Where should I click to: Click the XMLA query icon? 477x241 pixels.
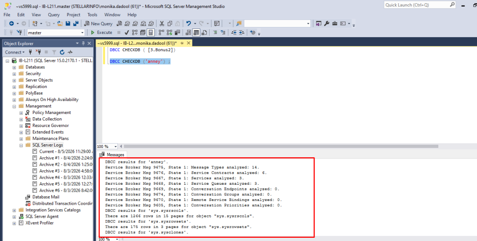pos(143,23)
